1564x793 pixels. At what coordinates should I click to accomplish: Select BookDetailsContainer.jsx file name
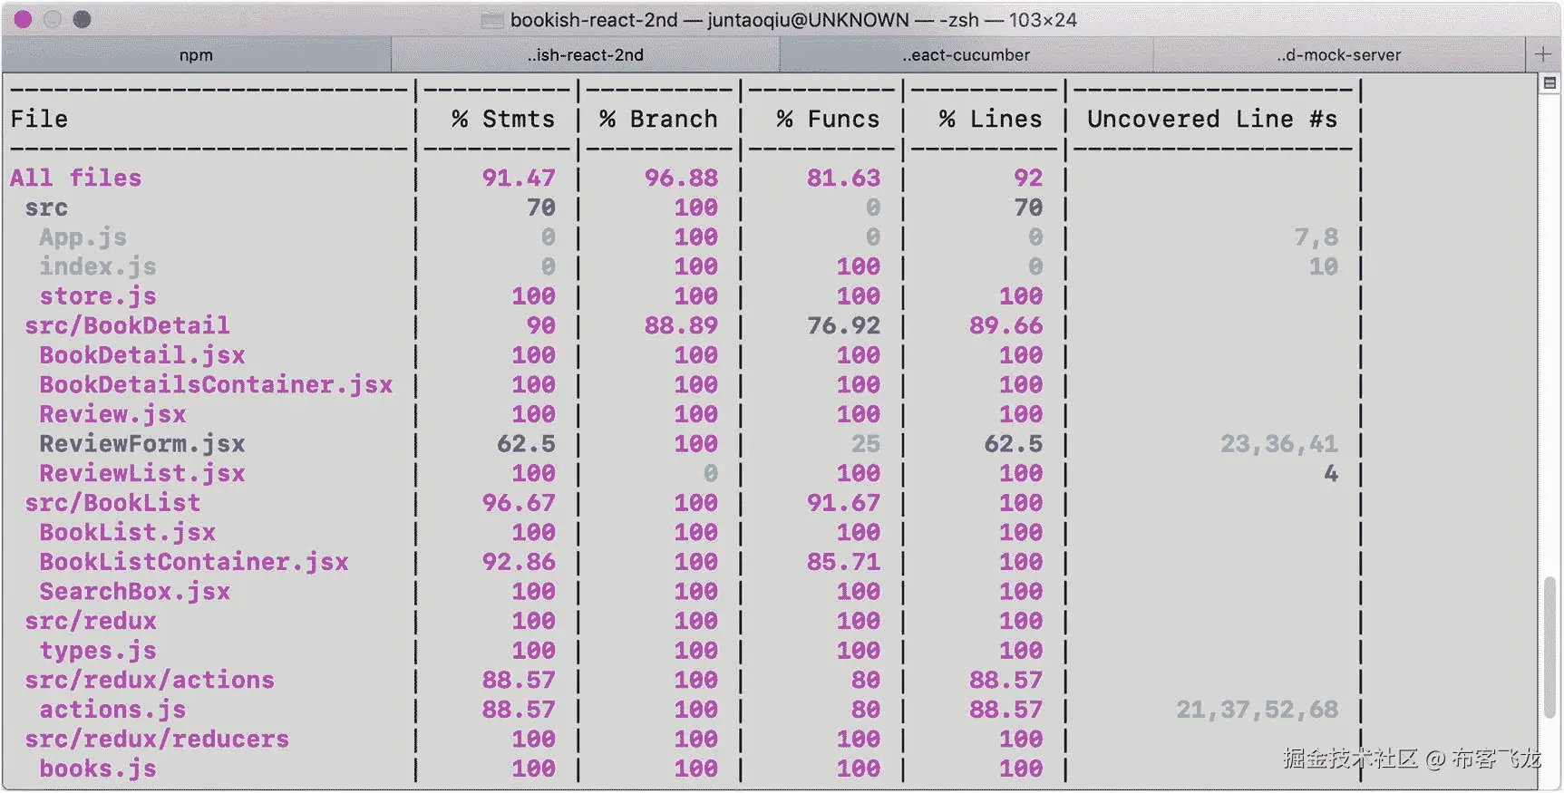tap(216, 384)
